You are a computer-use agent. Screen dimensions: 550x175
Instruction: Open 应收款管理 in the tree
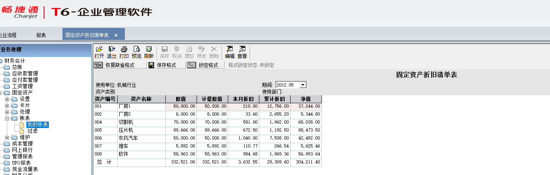25,73
